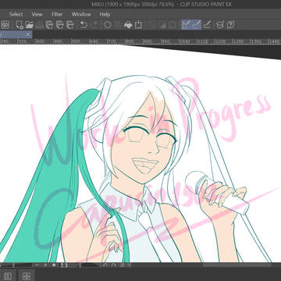This screenshot has height=281, width=281.
Task: Toggle Snap to Special Ruler
Action: (197, 25)
